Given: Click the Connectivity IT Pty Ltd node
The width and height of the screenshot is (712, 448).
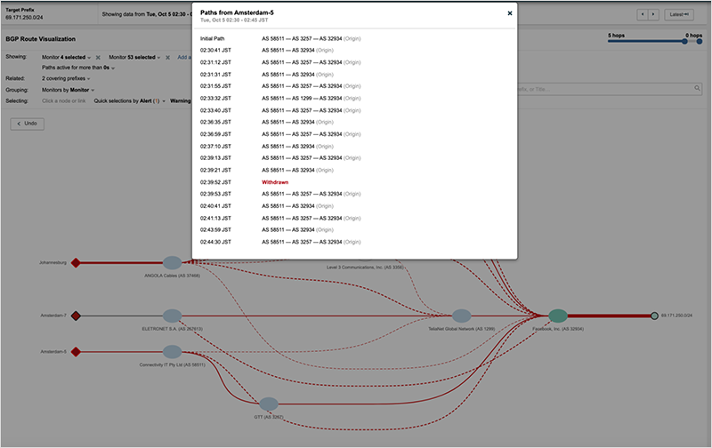Looking at the screenshot, I should [172, 352].
